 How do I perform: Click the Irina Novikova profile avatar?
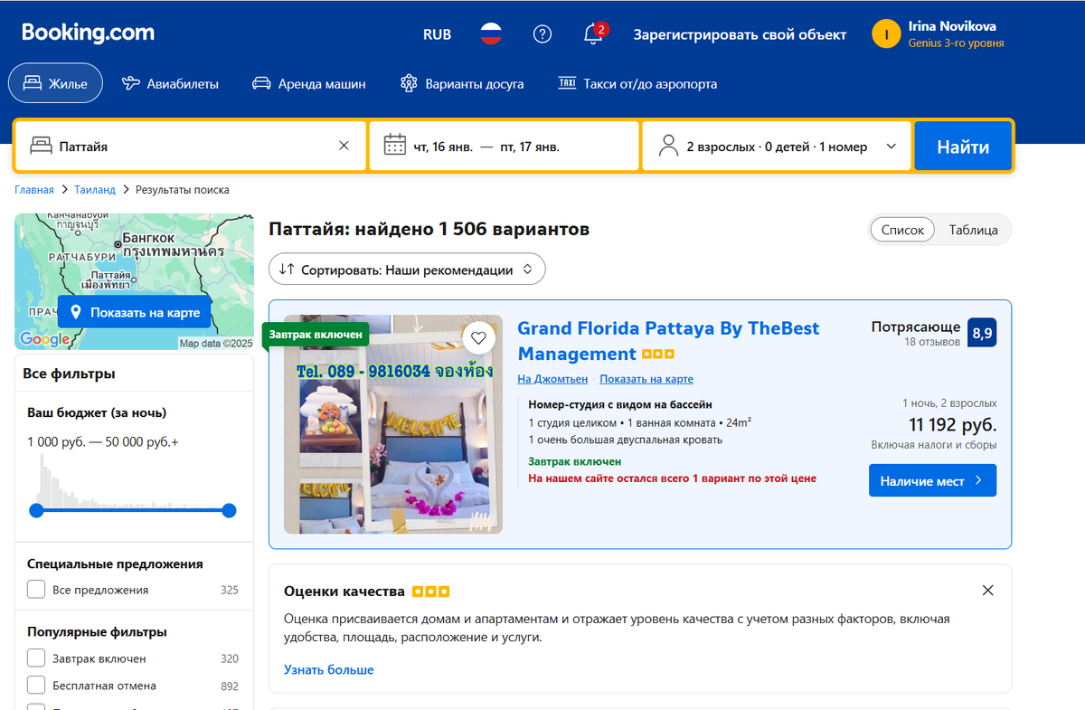click(x=886, y=34)
